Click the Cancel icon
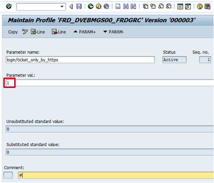 (x=106, y=7)
